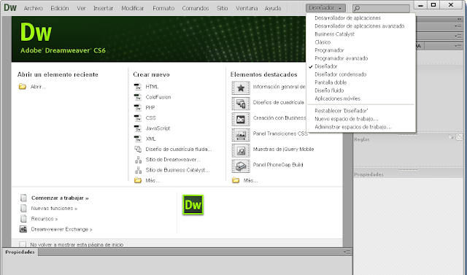This screenshot has width=467, height=275.
Task: Click the Dreamweaver Exchange icon
Action: coord(23,229)
